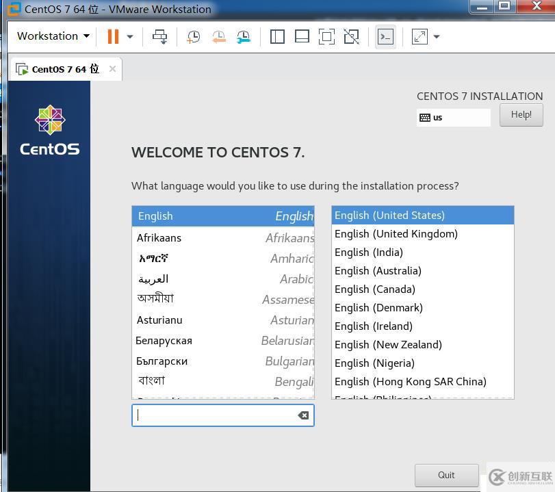Choose English (Nigeria) locale
Screen dimensions: 555x492
coord(423,363)
